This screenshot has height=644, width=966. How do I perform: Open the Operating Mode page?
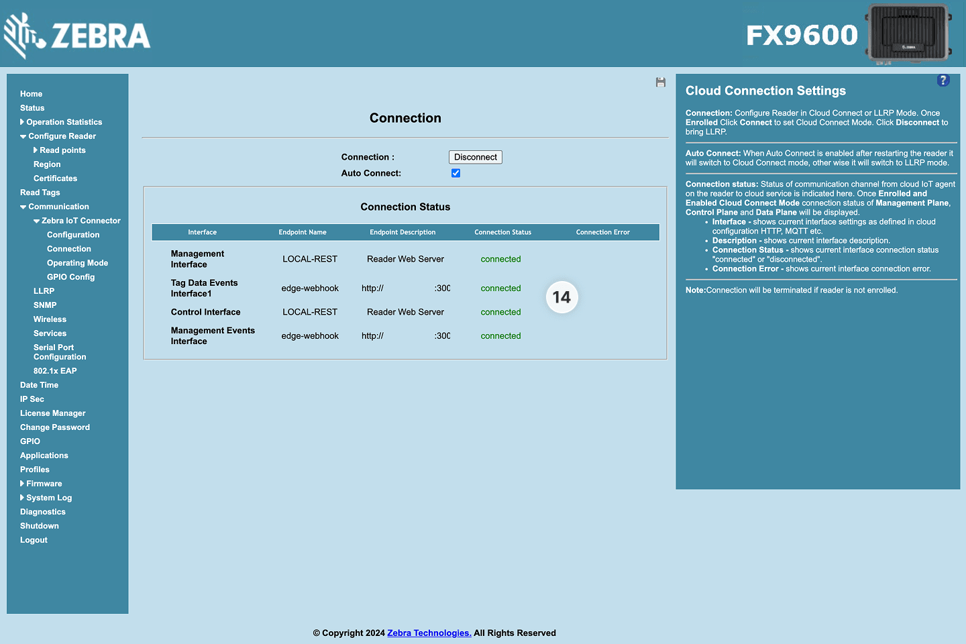click(x=77, y=263)
